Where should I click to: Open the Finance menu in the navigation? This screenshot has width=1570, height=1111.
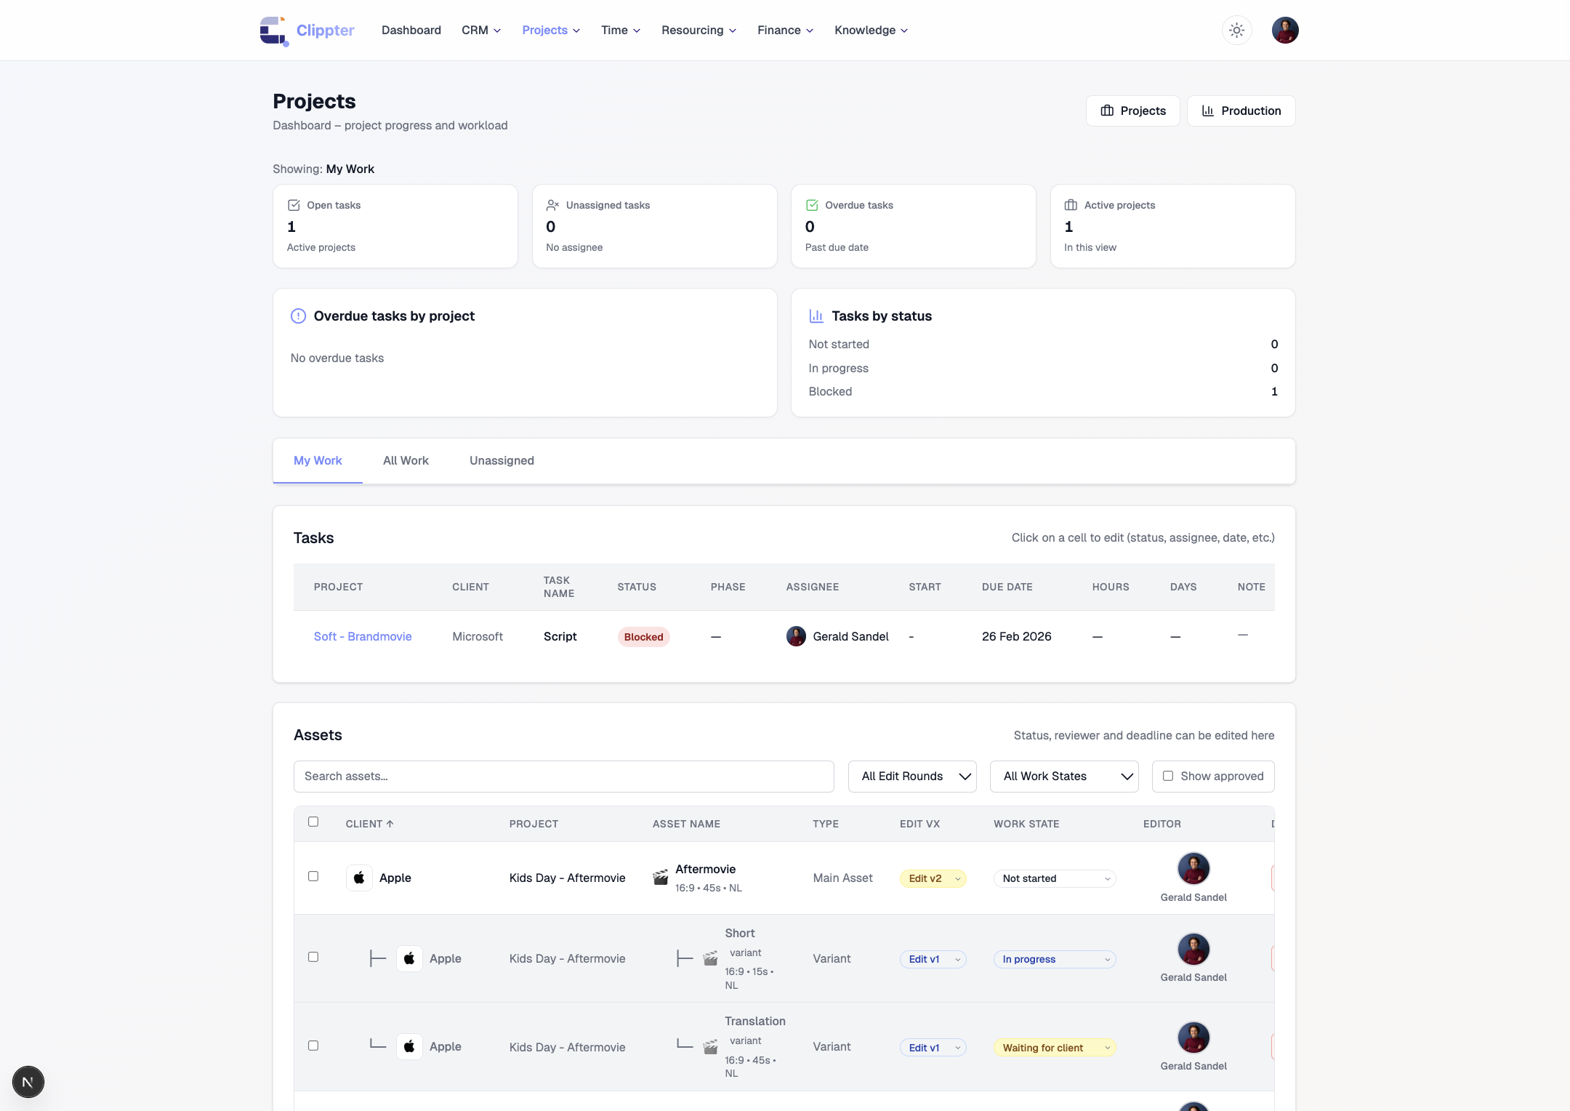pyautogui.click(x=785, y=31)
